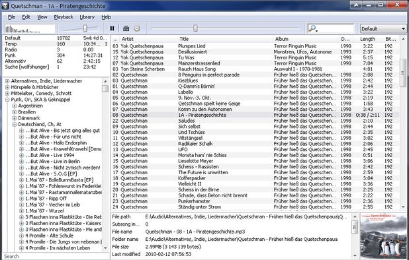Expand 1.Mai '87 - Ripp Off node
Screen dimensions: 409x260
pos(21,199)
